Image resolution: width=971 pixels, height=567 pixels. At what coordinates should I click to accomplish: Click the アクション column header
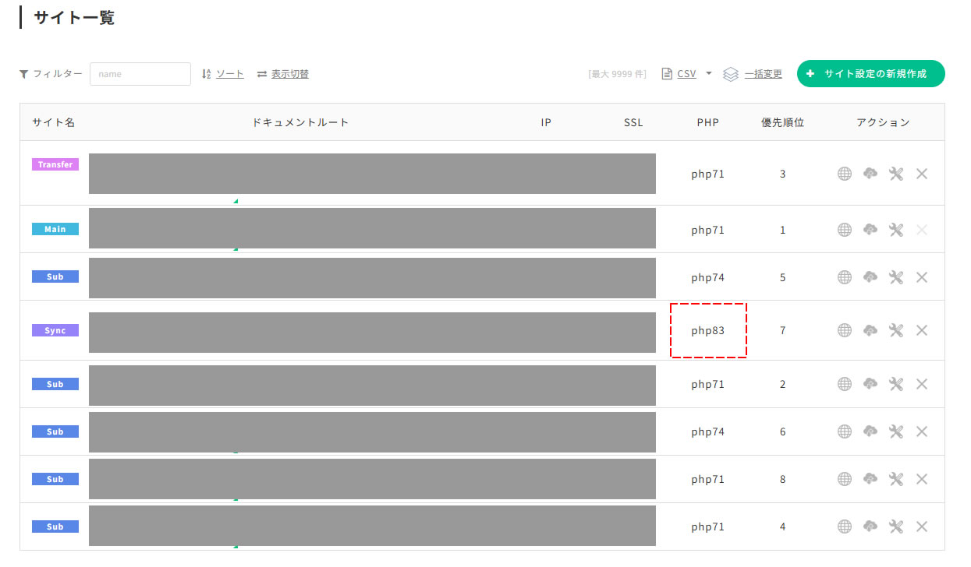883,122
